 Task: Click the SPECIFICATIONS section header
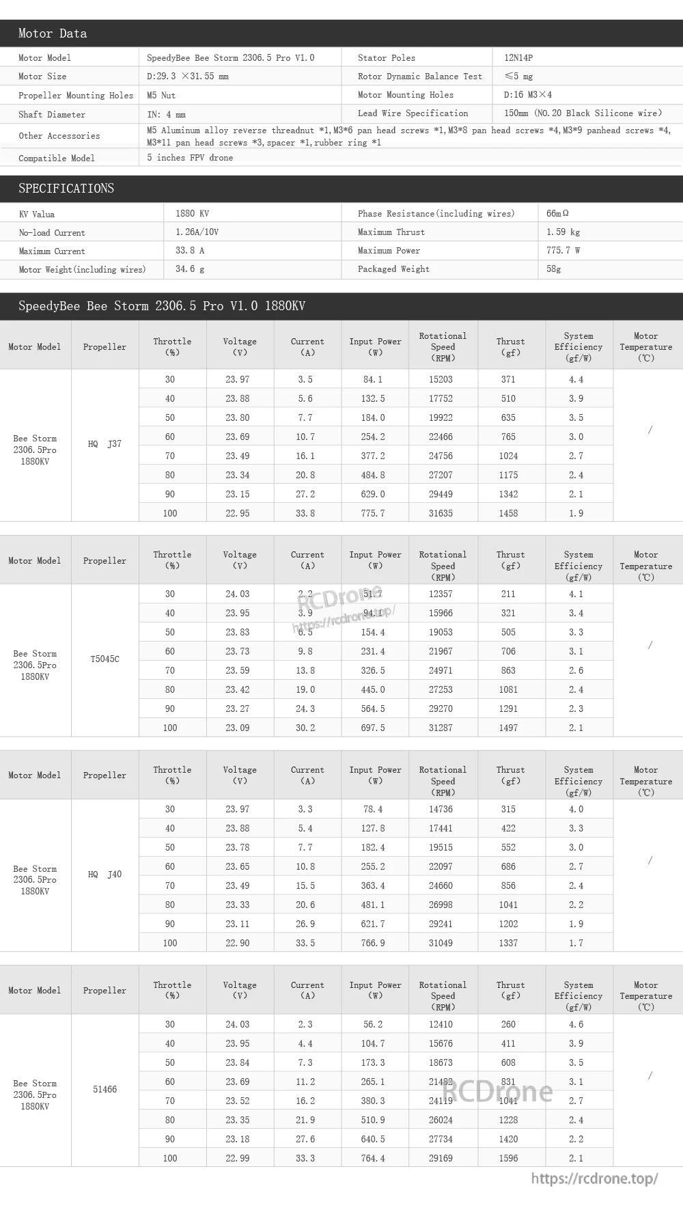tap(341, 189)
